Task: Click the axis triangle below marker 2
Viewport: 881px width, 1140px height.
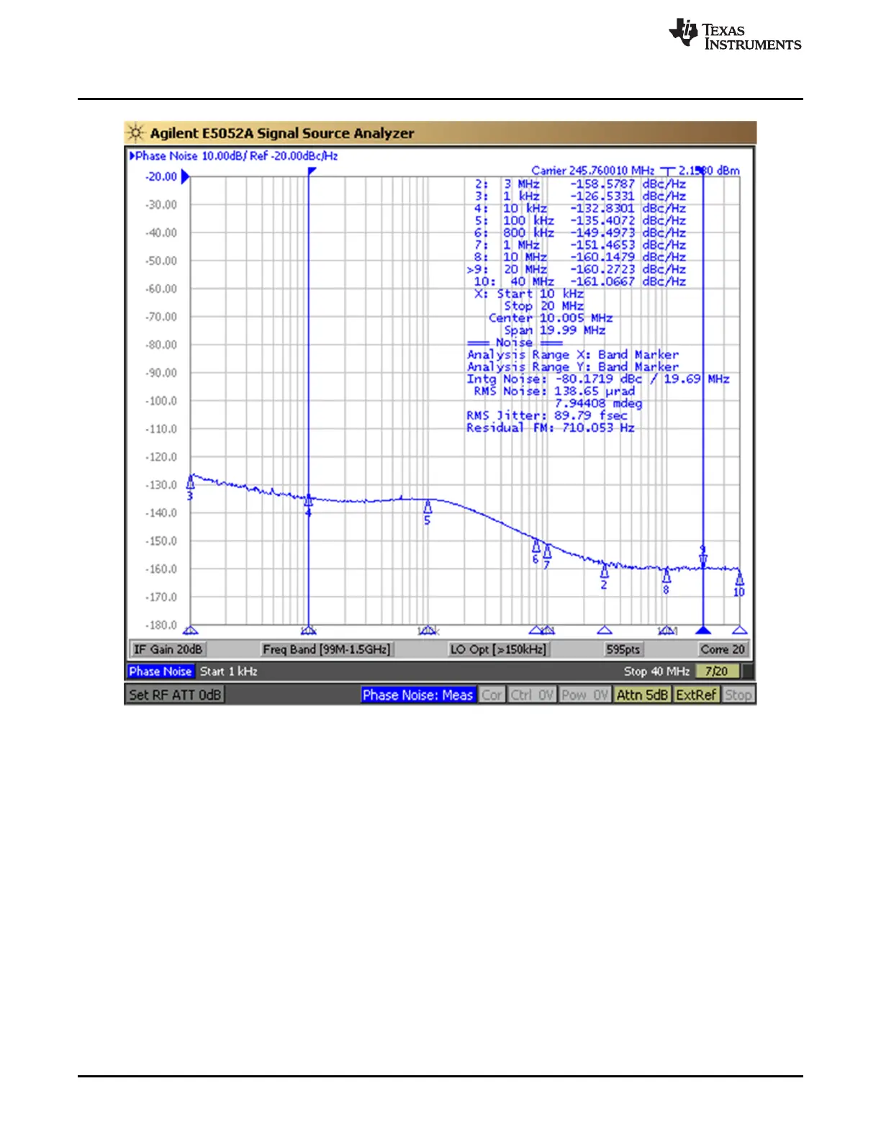Action: tap(605, 630)
